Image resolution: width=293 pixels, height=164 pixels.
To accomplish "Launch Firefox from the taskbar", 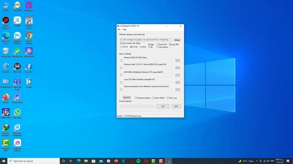I will pos(116,161).
